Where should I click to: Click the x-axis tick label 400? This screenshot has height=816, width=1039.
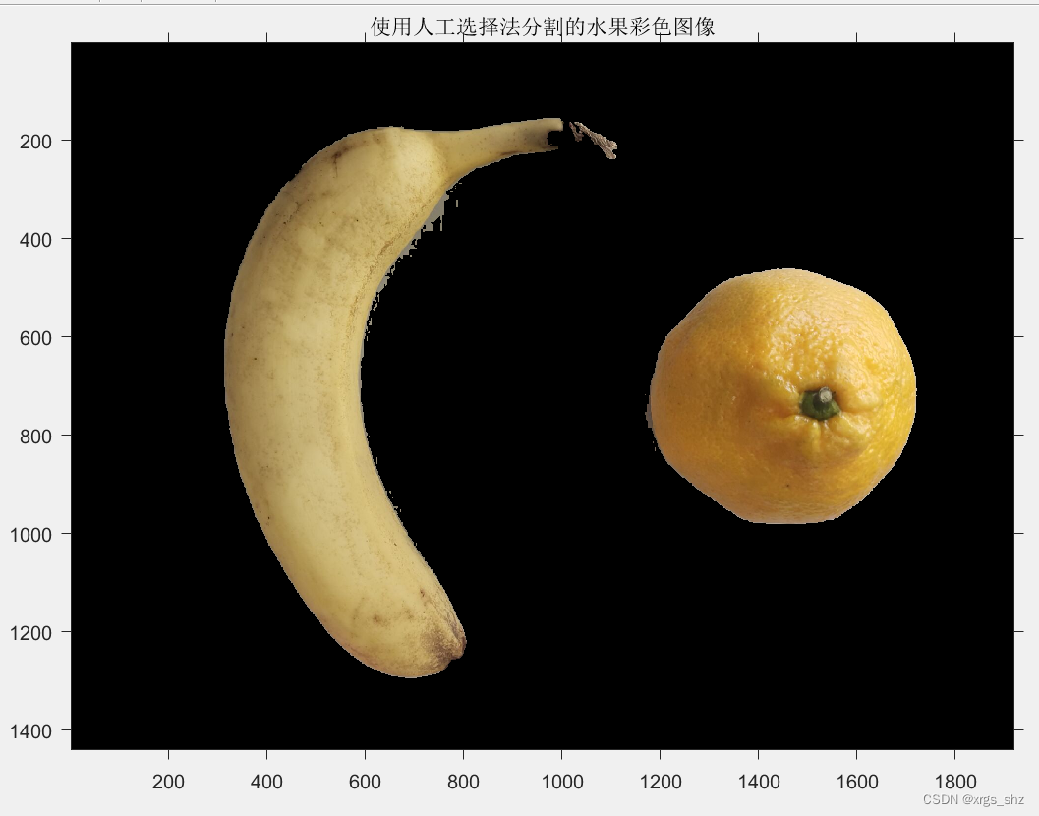click(266, 782)
